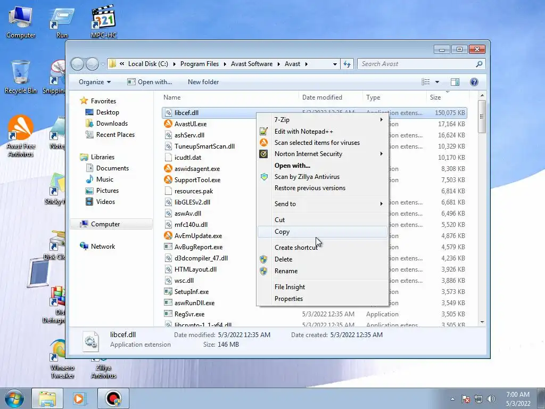Open the Computer desktop icon
Image resolution: width=545 pixels, height=409 pixels.
(21, 22)
